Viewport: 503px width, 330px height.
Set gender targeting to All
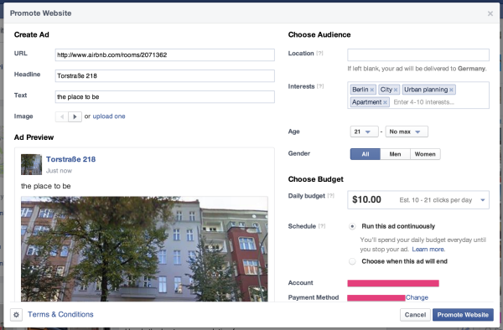(366, 154)
